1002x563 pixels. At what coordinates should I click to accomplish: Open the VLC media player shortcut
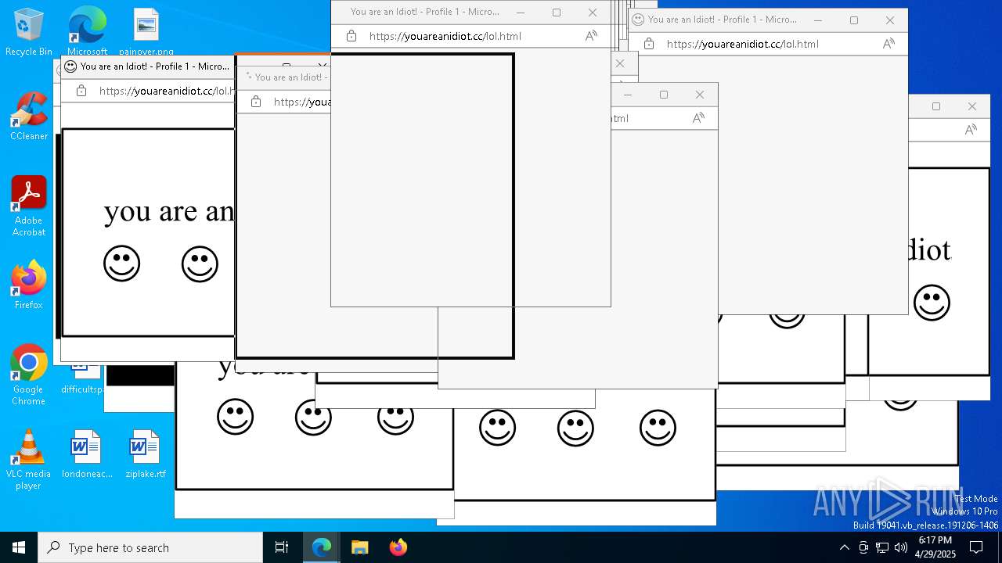point(29,460)
